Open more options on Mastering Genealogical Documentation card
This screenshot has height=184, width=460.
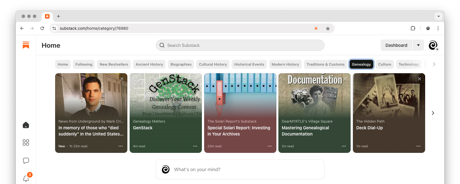pos(344,146)
